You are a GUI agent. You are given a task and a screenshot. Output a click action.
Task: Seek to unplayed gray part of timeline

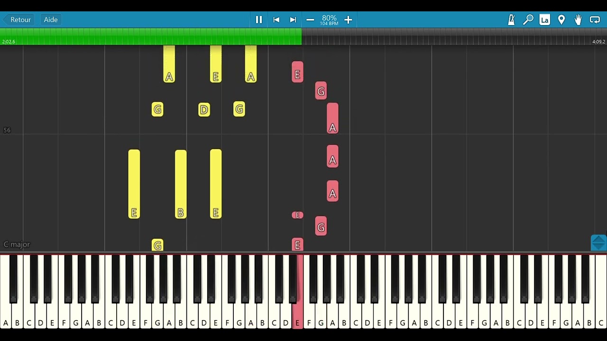[x=454, y=36]
